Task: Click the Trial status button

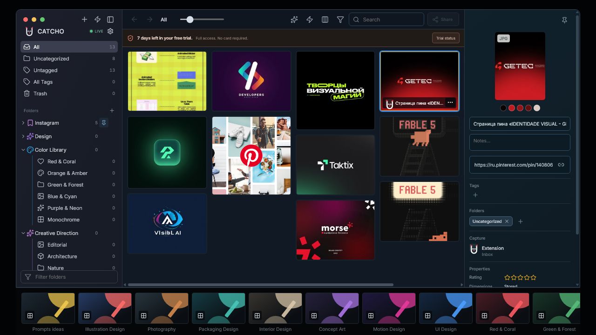Action: pos(446,38)
